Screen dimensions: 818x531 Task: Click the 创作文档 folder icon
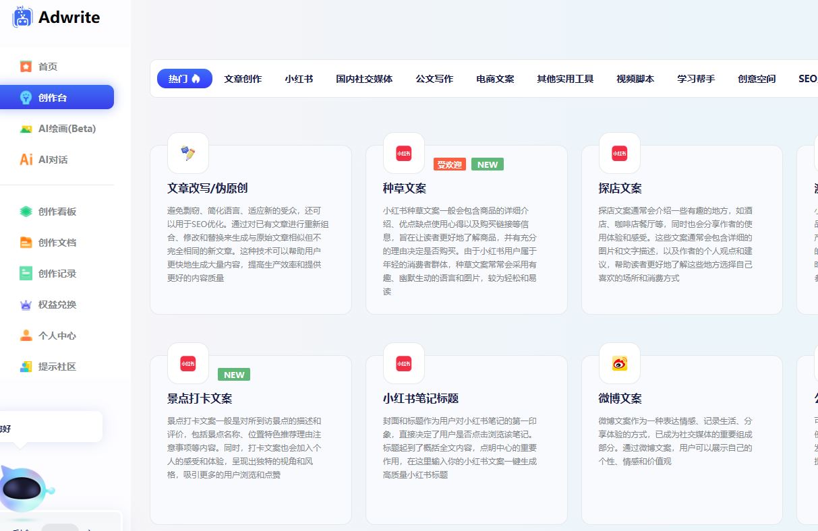26,243
